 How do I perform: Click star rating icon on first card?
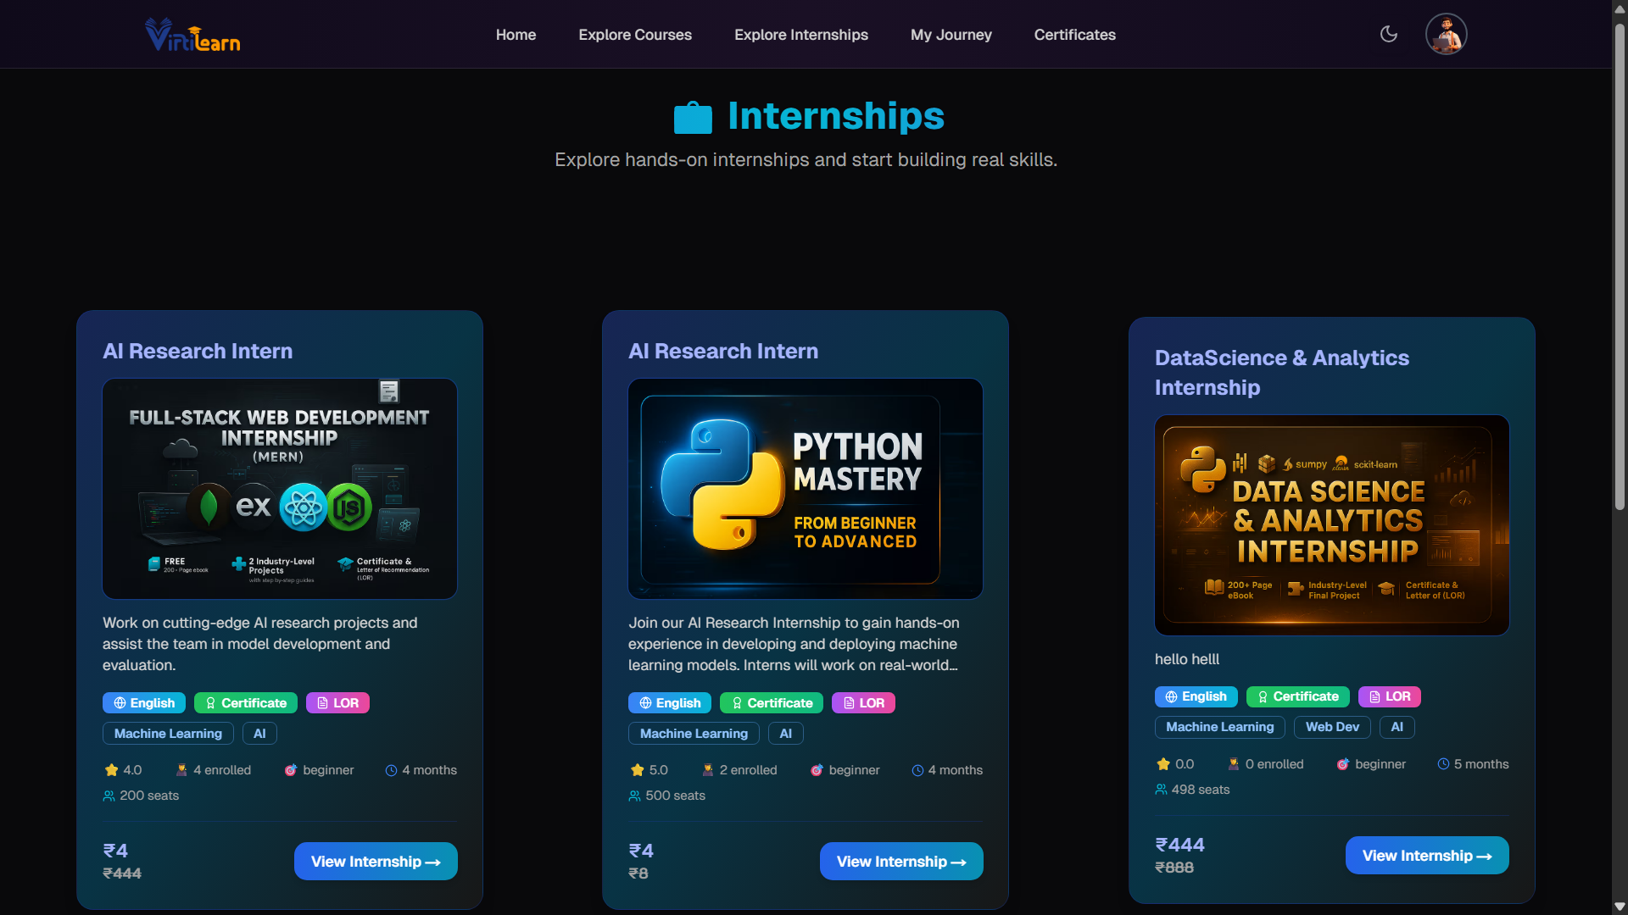pyautogui.click(x=111, y=770)
